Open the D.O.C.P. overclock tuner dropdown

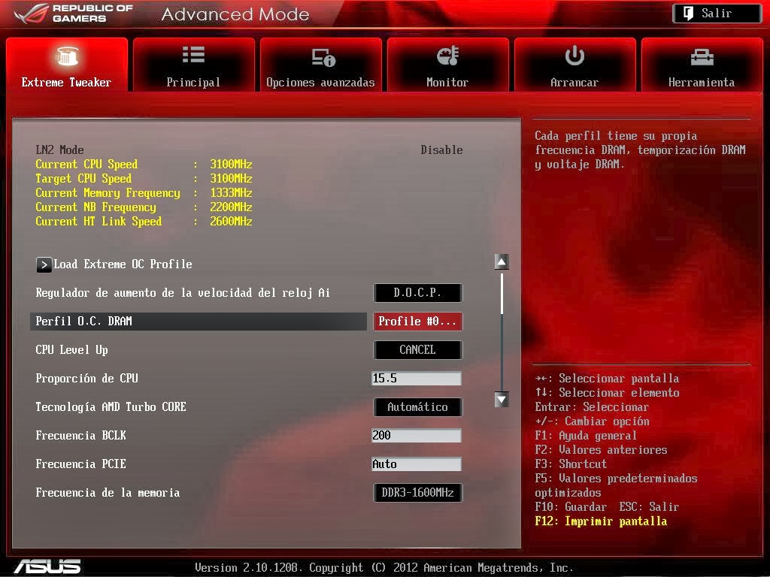coord(418,293)
